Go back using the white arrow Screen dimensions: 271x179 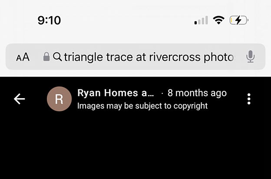tap(20, 99)
